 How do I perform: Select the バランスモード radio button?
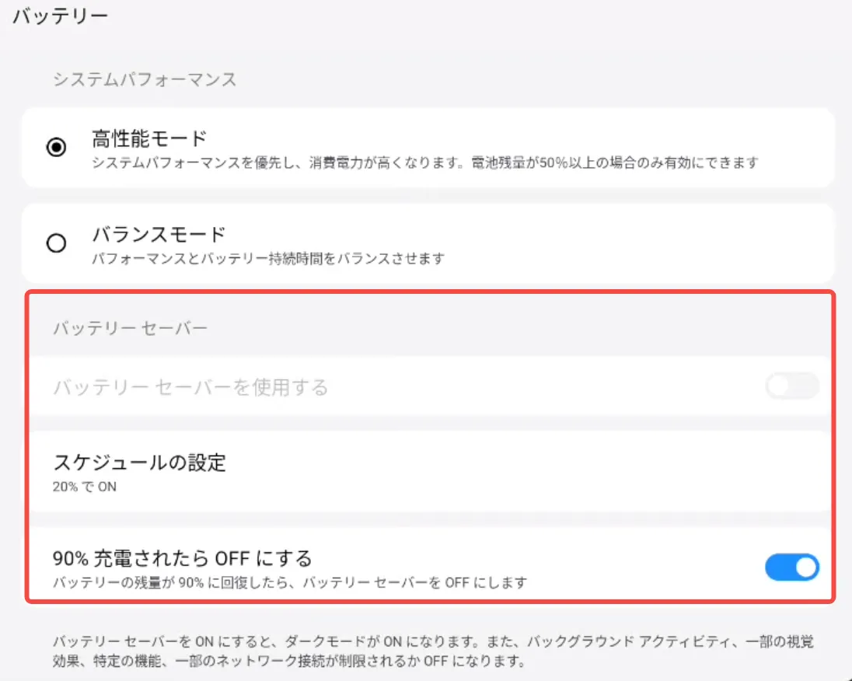point(56,243)
